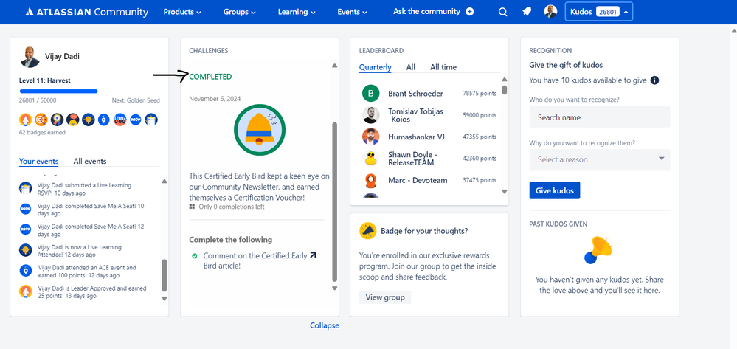737x349 pixels.
Task: Click the plus icon beside Ask the community
Action: (x=469, y=12)
